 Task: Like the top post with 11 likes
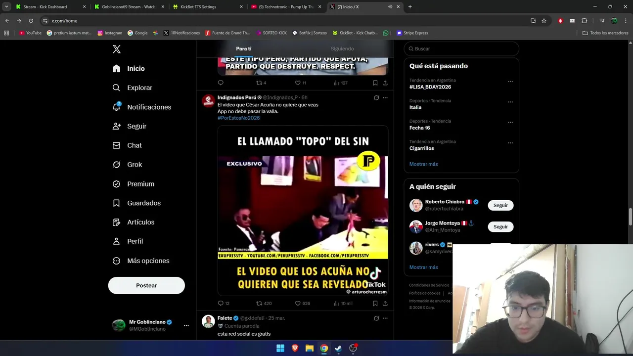click(298, 83)
